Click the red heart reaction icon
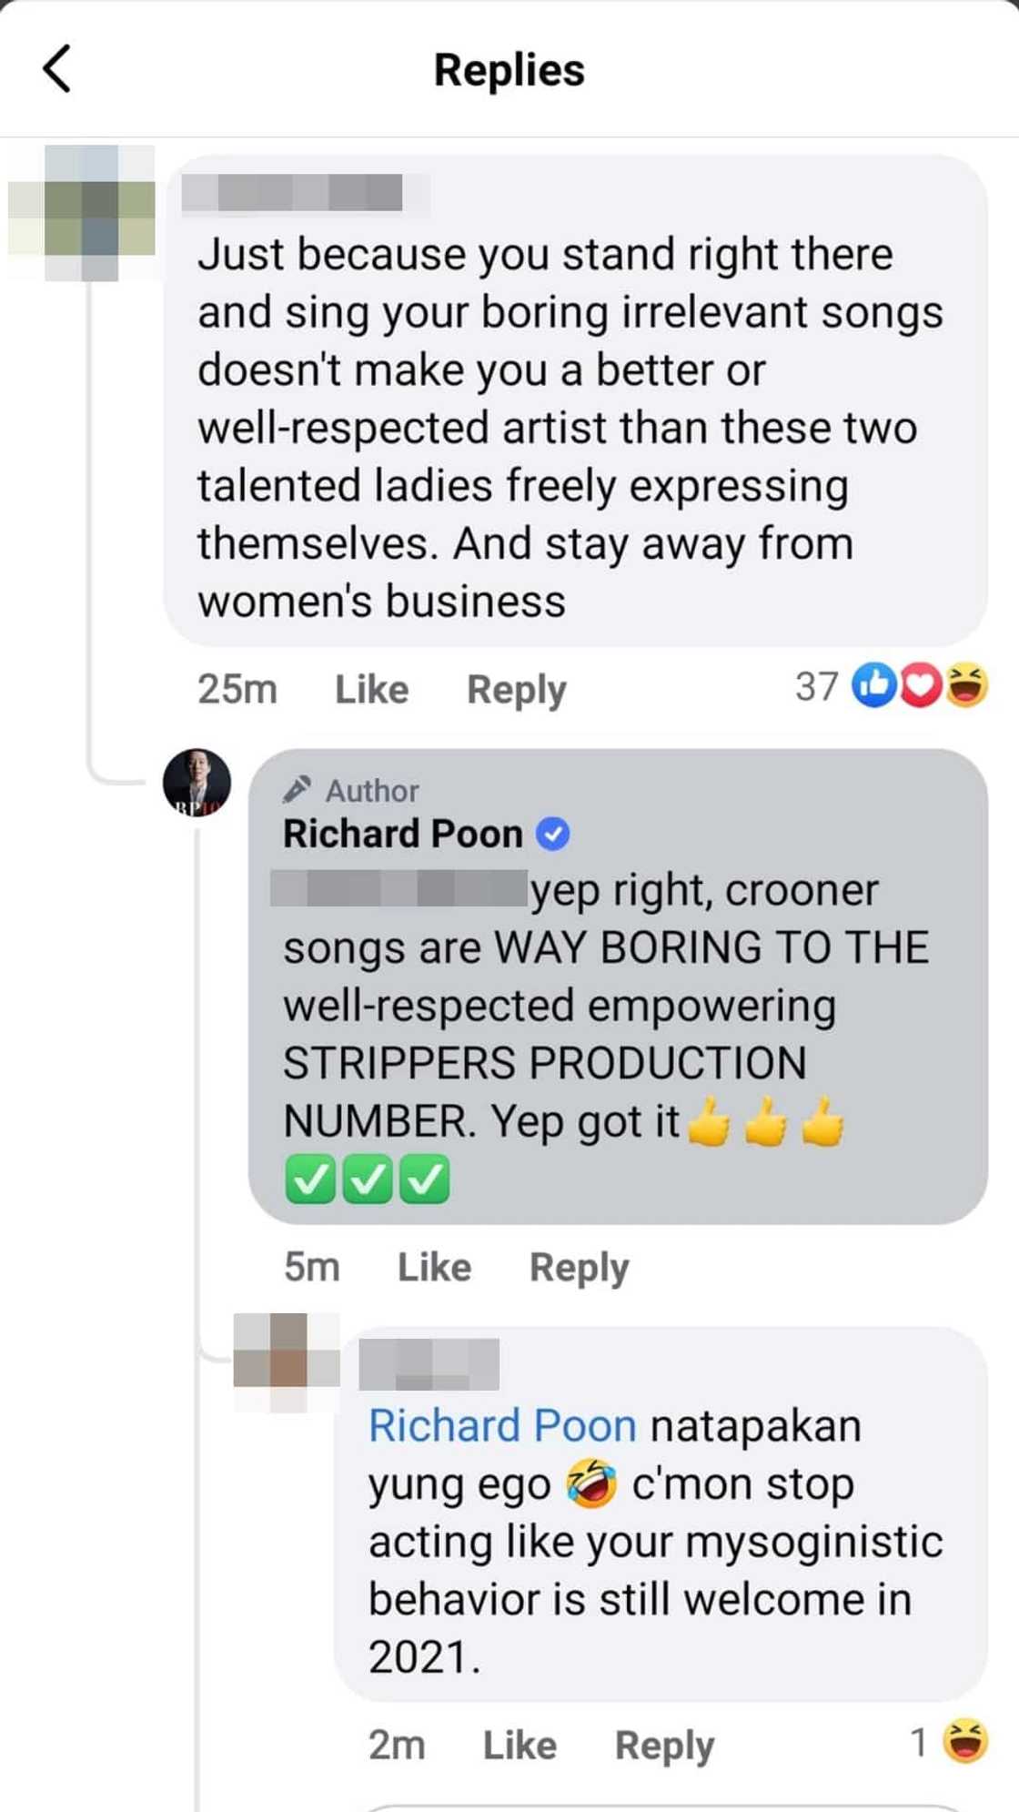The width and height of the screenshot is (1019, 1812). (x=921, y=686)
